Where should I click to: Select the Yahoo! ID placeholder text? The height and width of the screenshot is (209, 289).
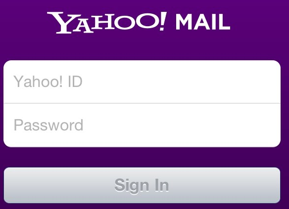click(48, 82)
